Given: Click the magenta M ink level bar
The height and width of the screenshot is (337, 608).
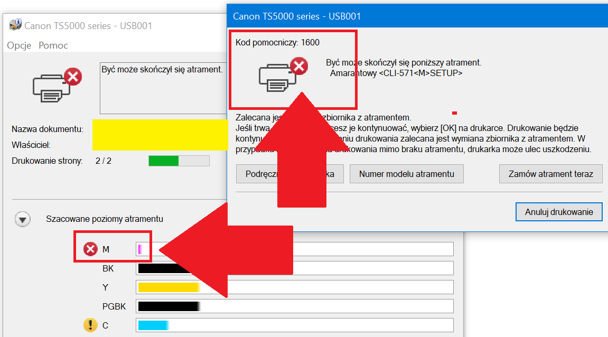Looking at the screenshot, I should click(295, 249).
